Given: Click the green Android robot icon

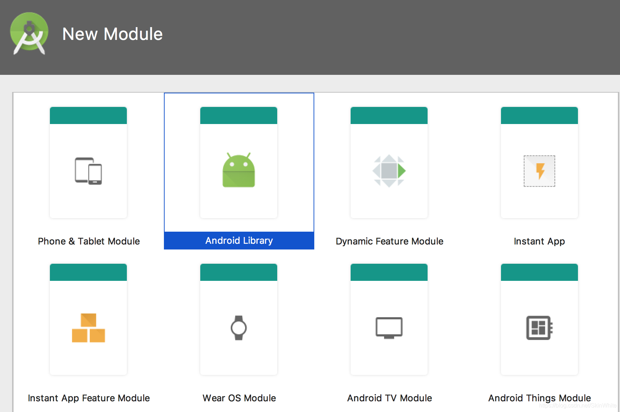Looking at the screenshot, I should [x=239, y=170].
